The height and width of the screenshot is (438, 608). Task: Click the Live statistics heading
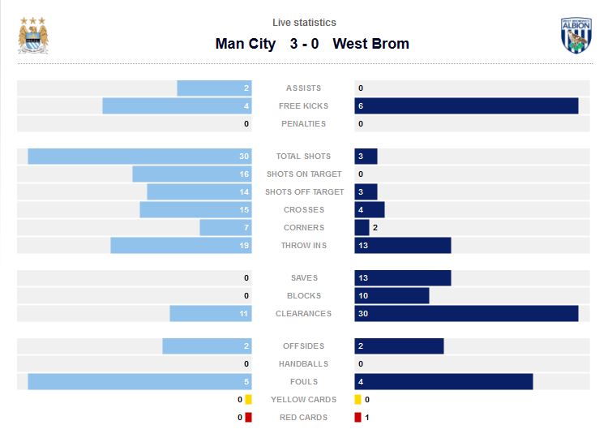(304, 23)
